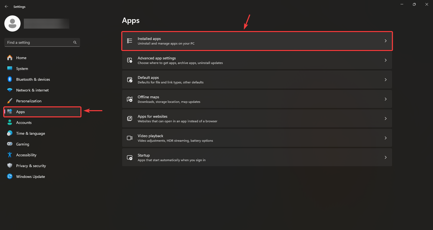The image size is (433, 230).
Task: Click the Bluetooth icon in the sidebar
Action: click(x=10, y=79)
